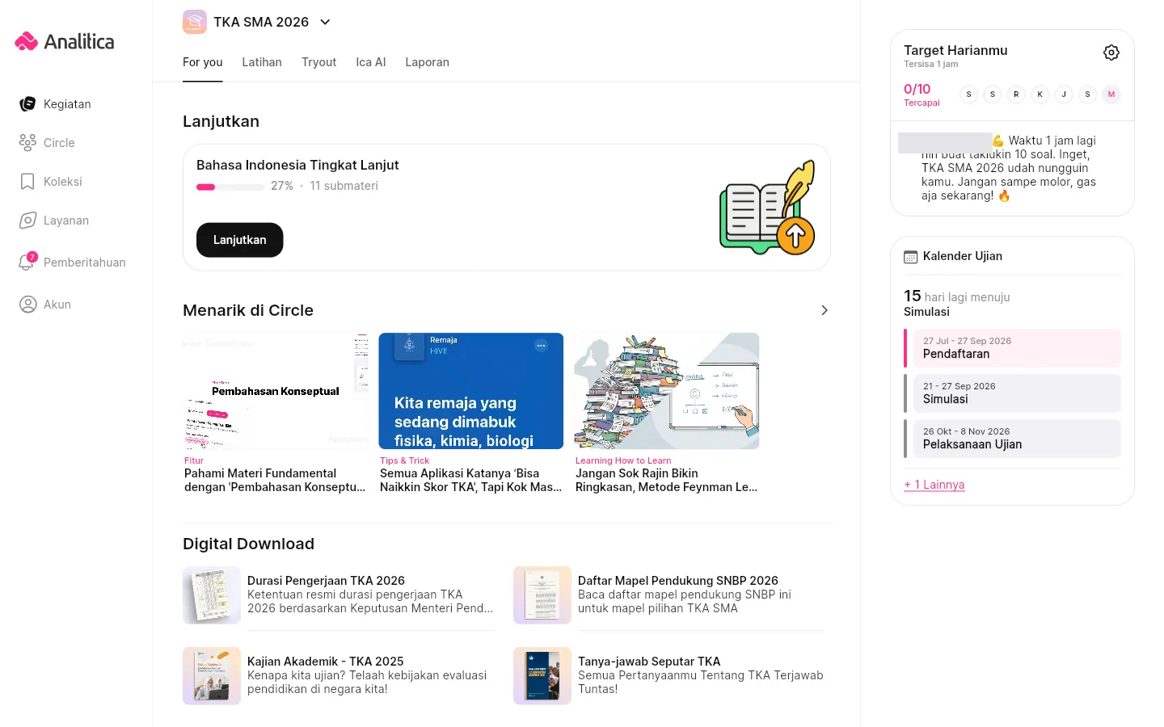Select the R day circle

click(1016, 95)
